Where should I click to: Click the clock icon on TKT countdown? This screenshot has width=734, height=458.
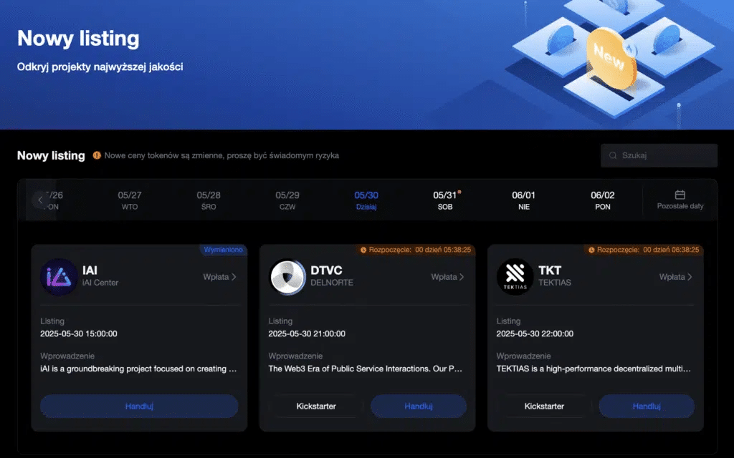tap(591, 250)
